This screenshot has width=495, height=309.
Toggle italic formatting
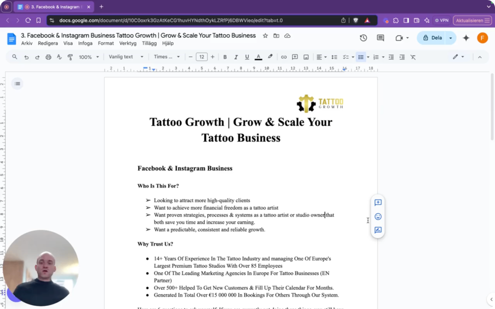point(236,57)
